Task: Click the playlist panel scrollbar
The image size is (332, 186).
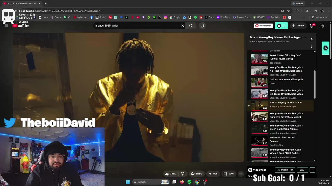Action: coord(315,84)
